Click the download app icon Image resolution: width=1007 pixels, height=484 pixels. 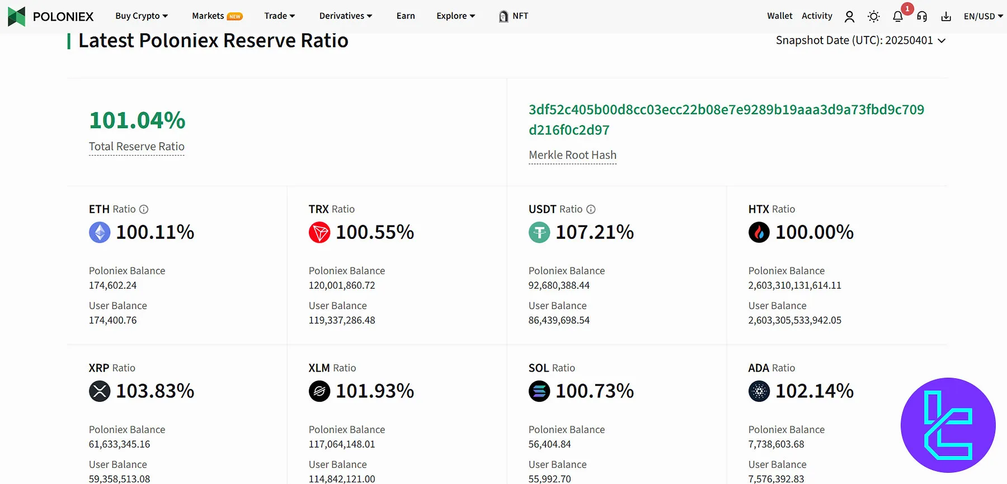[x=946, y=16]
